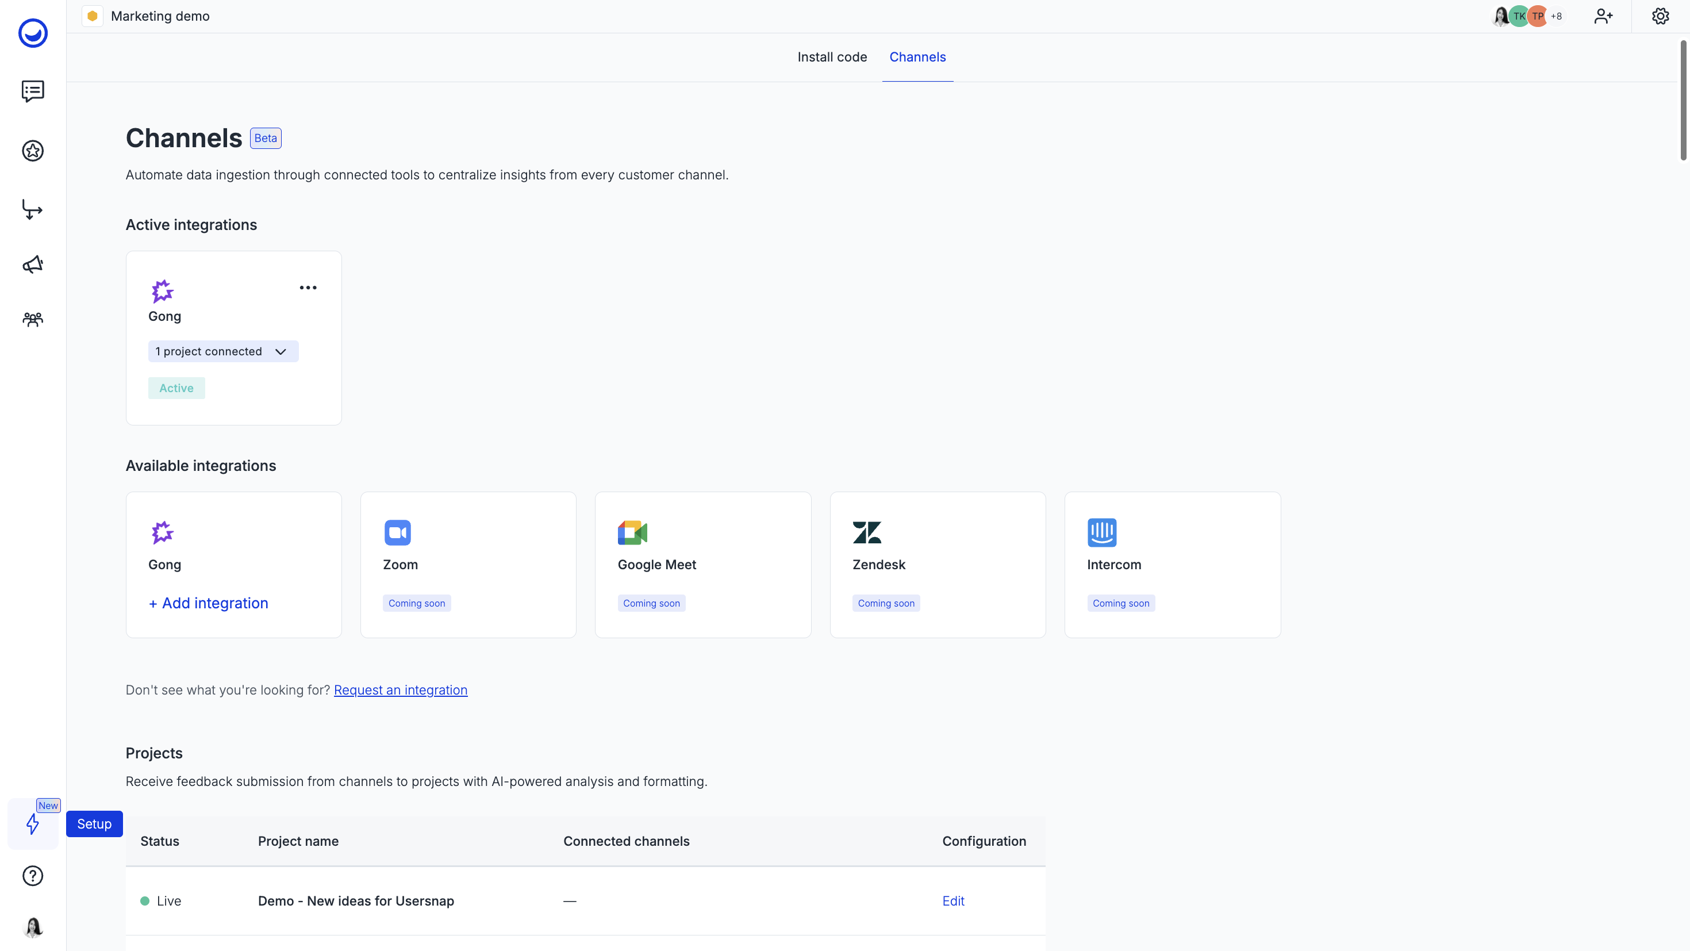The width and height of the screenshot is (1690, 951).
Task: Expand the 1 project connected dropdown
Action: coord(223,351)
